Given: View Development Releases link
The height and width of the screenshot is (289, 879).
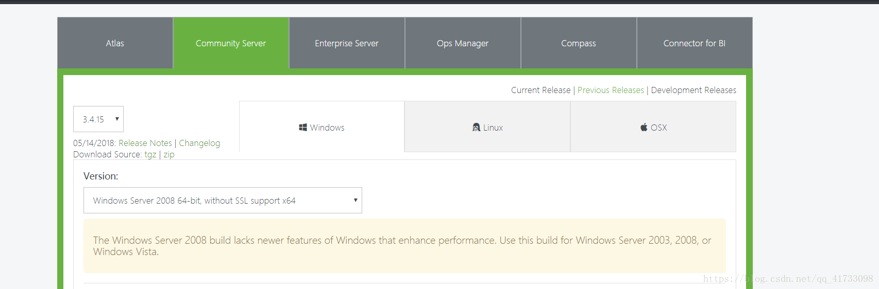Looking at the screenshot, I should [x=694, y=90].
